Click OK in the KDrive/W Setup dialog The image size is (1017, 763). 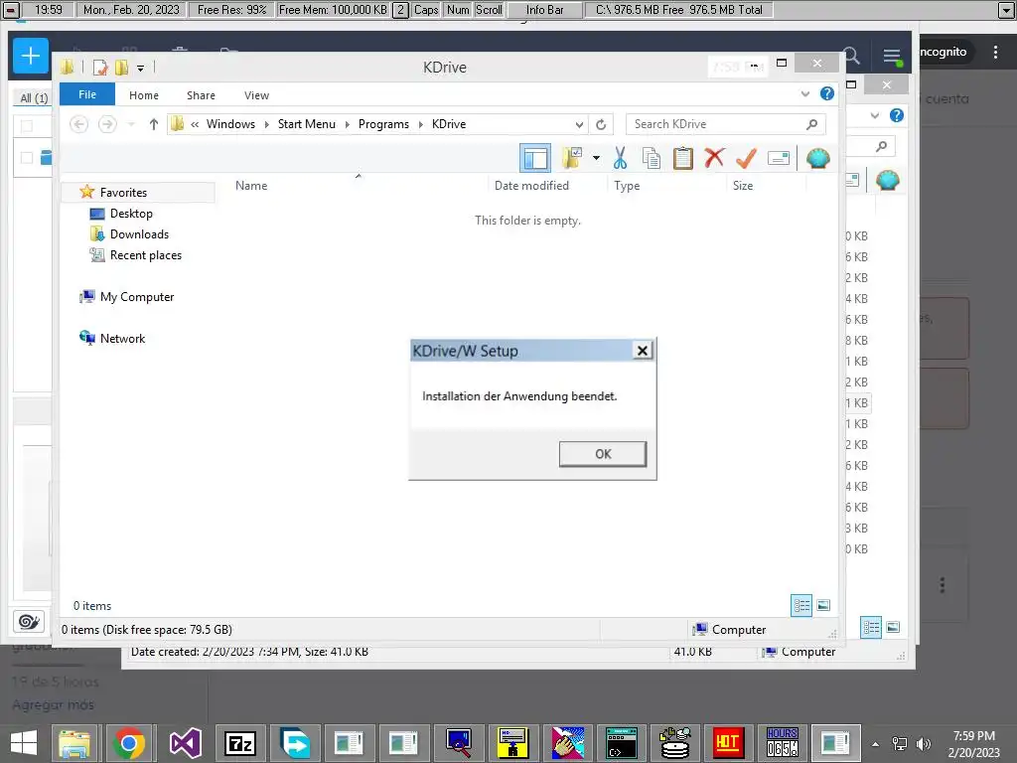(x=603, y=454)
